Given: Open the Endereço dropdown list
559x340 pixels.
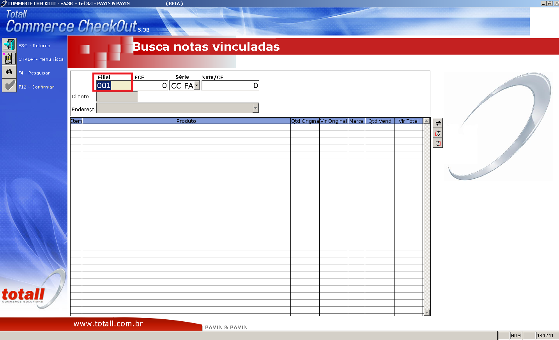Looking at the screenshot, I should [256, 108].
